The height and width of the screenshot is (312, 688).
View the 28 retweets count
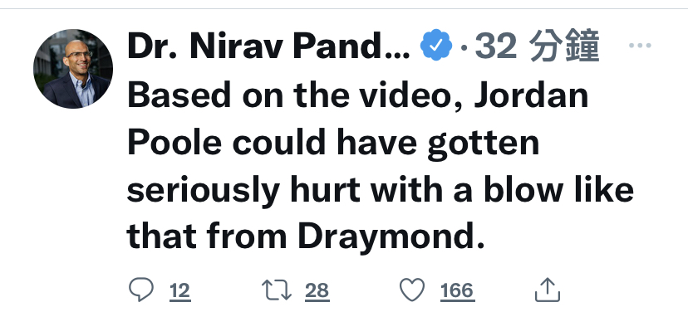pyautogui.click(x=317, y=291)
